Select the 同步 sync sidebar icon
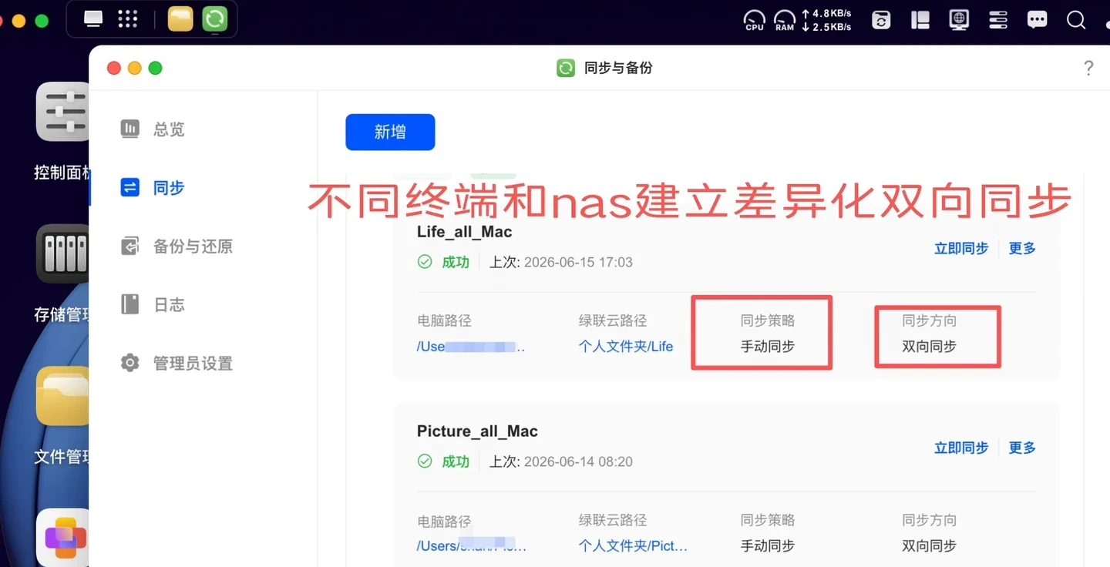Image resolution: width=1110 pixels, height=567 pixels. (x=130, y=187)
